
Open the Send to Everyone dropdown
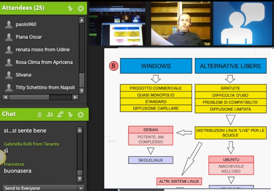(43, 188)
